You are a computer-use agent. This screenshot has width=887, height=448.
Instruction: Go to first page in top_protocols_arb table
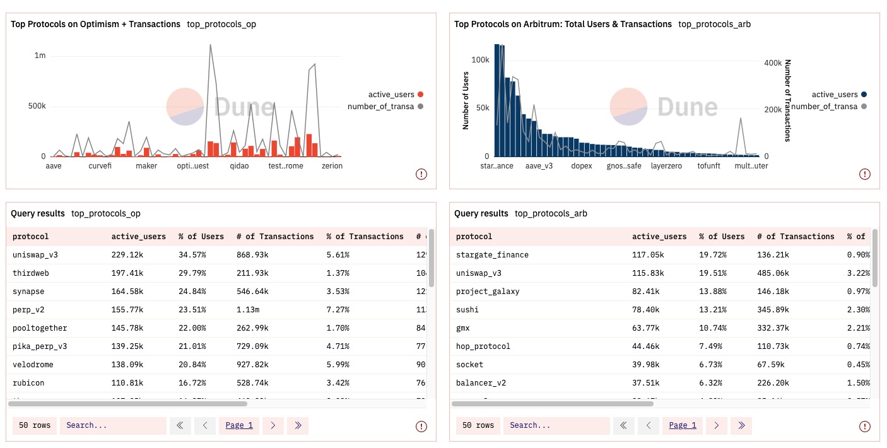tap(624, 425)
